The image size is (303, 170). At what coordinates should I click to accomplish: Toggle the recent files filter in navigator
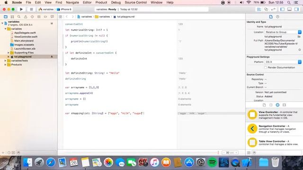tap(9, 153)
